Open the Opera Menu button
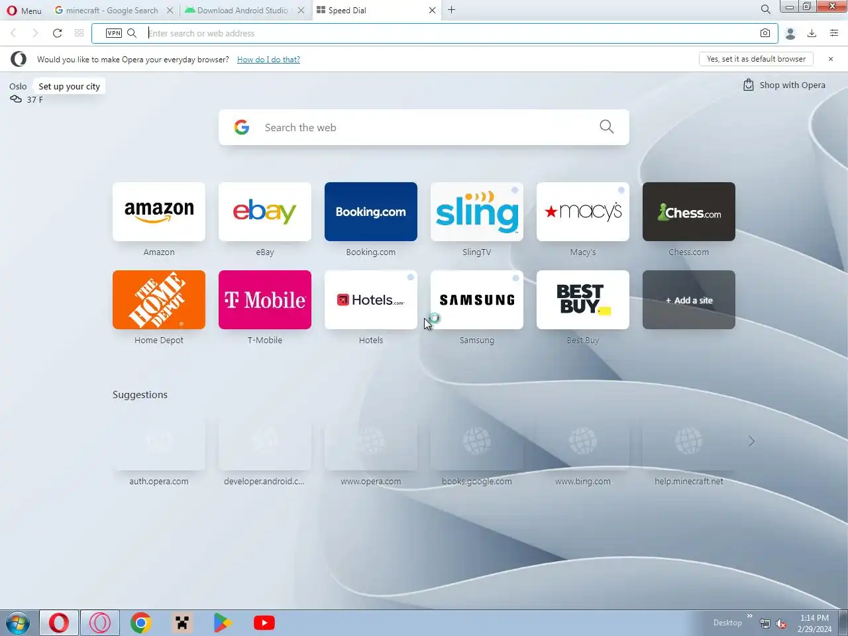Viewport: 848px width, 636px height. [x=24, y=10]
